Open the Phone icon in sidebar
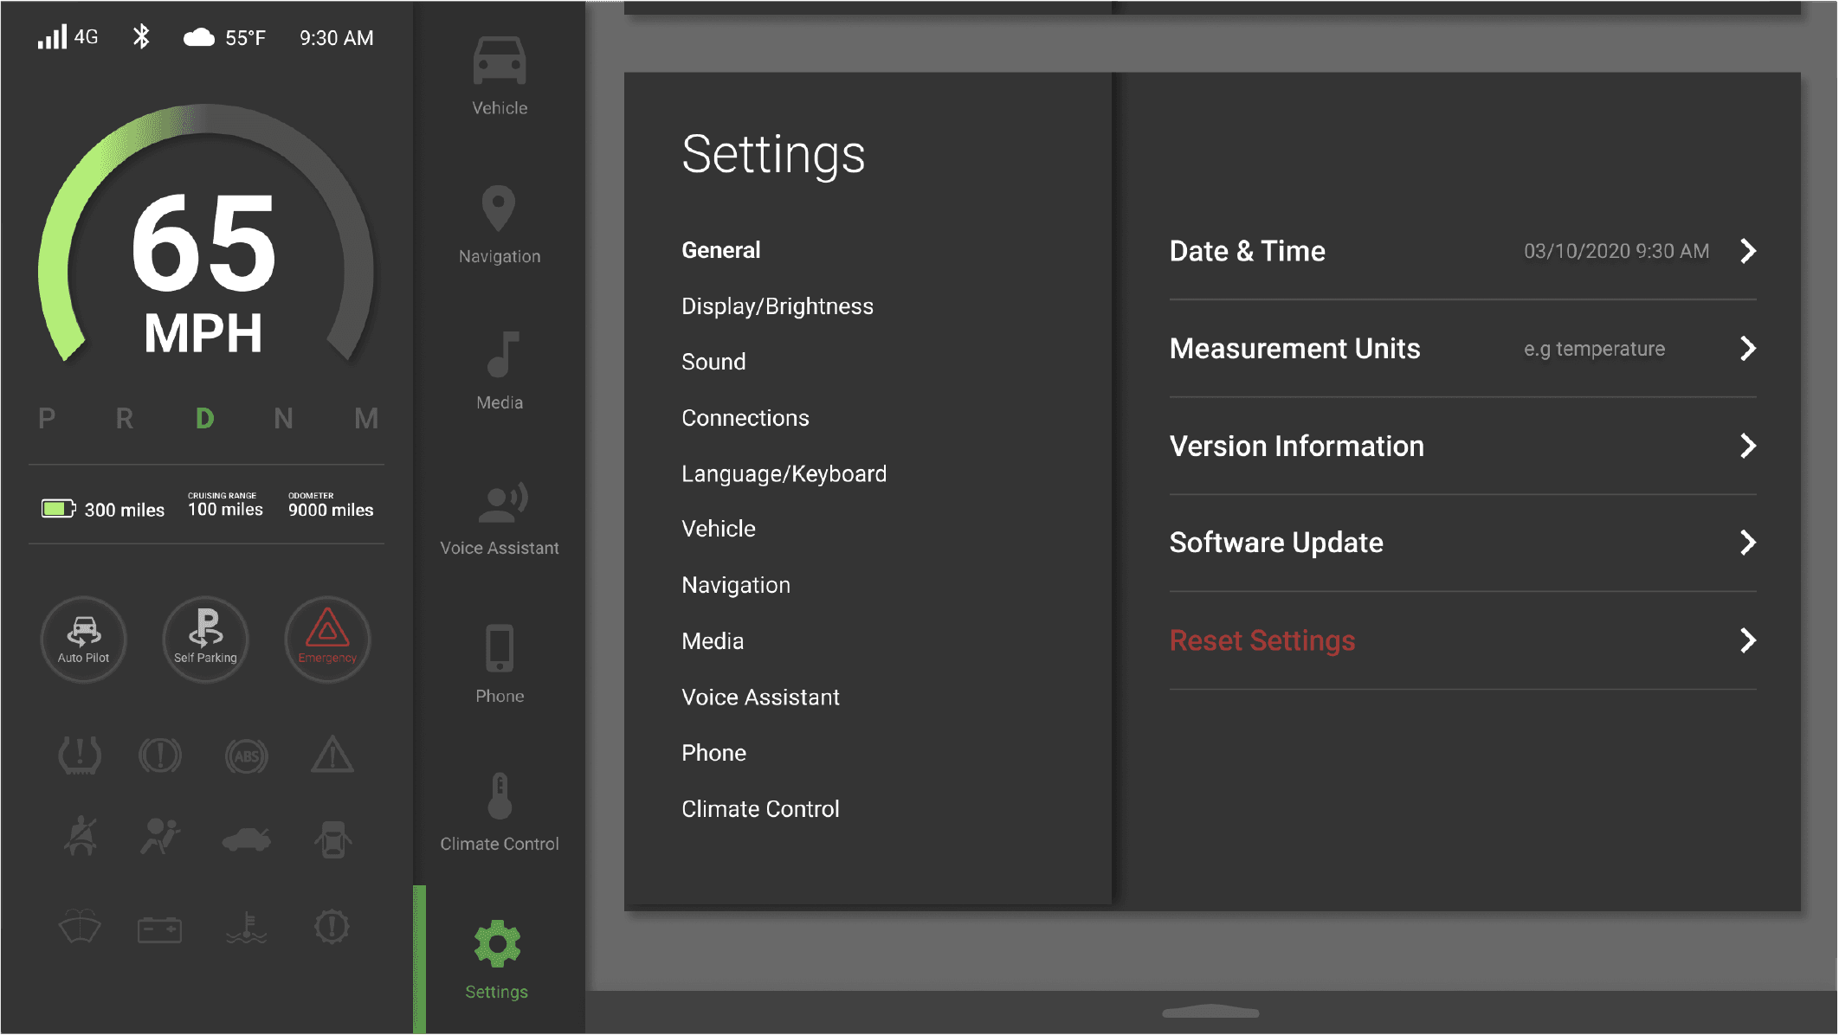 pos(499,648)
